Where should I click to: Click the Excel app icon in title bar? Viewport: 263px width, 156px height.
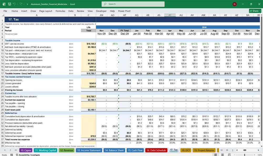[4, 4]
